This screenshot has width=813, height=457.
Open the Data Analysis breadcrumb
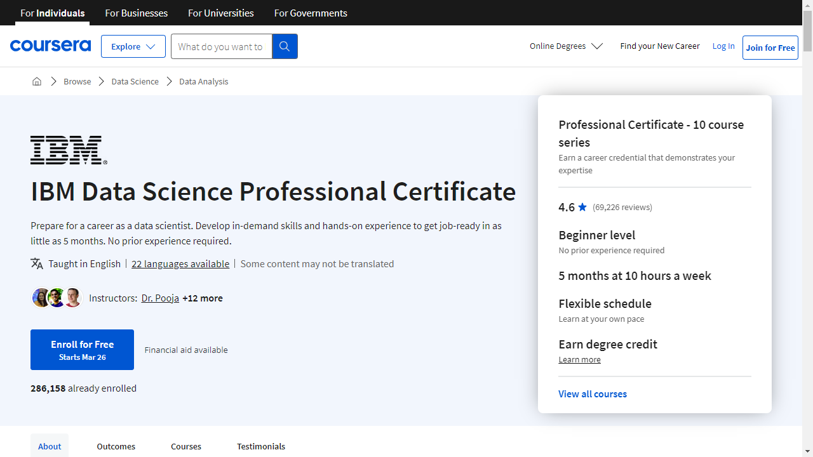203,81
